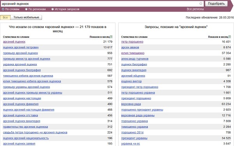Open яценюк википедия link
The width and height of the screenshot is (234, 146).
pyautogui.click(x=134, y=70)
